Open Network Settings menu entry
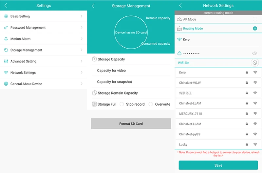 coord(44,73)
